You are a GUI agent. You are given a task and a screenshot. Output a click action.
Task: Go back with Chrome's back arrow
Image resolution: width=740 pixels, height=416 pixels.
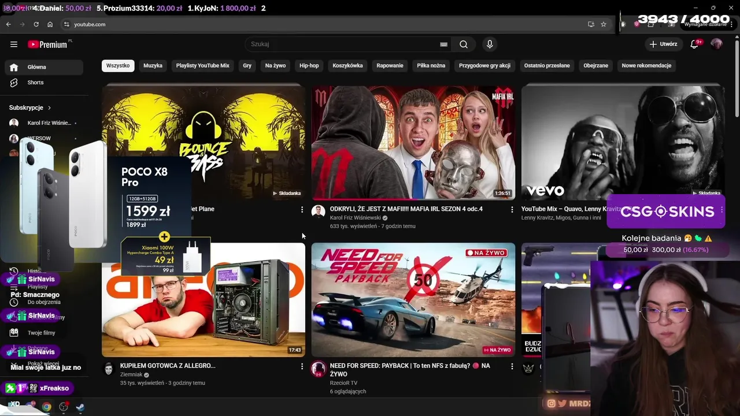tap(8, 24)
